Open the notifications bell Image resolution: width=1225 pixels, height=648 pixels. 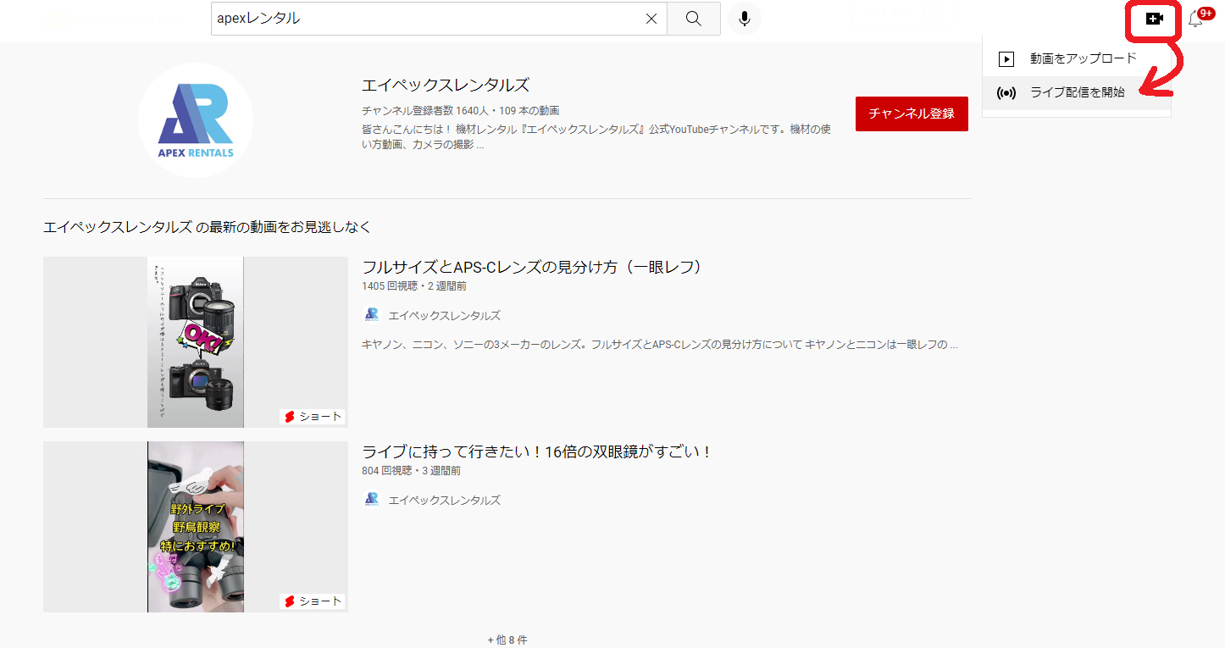pyautogui.click(x=1195, y=19)
